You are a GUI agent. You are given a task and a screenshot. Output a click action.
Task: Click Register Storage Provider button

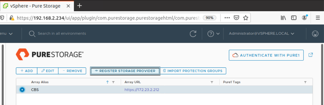[x=125, y=71]
